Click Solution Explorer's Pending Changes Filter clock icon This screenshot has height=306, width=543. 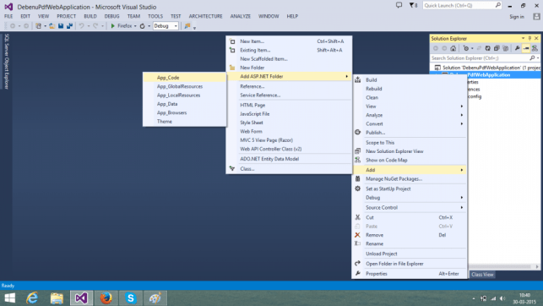[x=466, y=48]
